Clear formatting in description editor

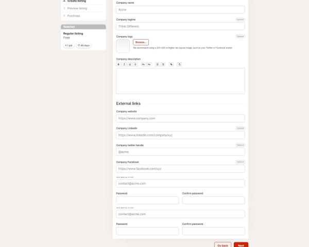pyautogui.click(x=179, y=64)
